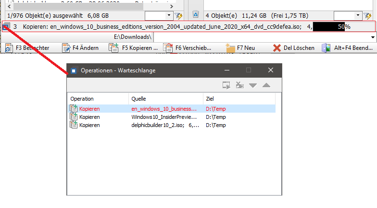This screenshot has height=208, width=377.
Task: Open the right panel filter dropdown
Action: tap(358, 16)
